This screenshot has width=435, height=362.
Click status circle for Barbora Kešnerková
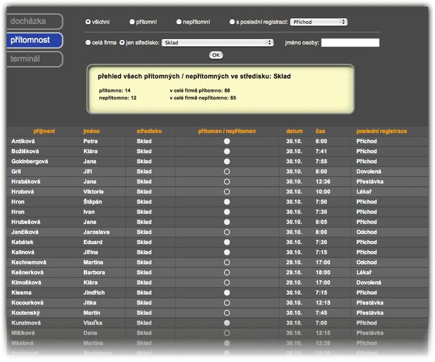pyautogui.click(x=227, y=273)
